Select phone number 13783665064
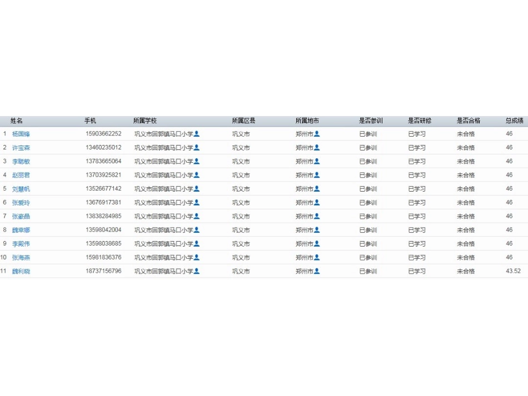This screenshot has height=396, width=528. [103, 161]
